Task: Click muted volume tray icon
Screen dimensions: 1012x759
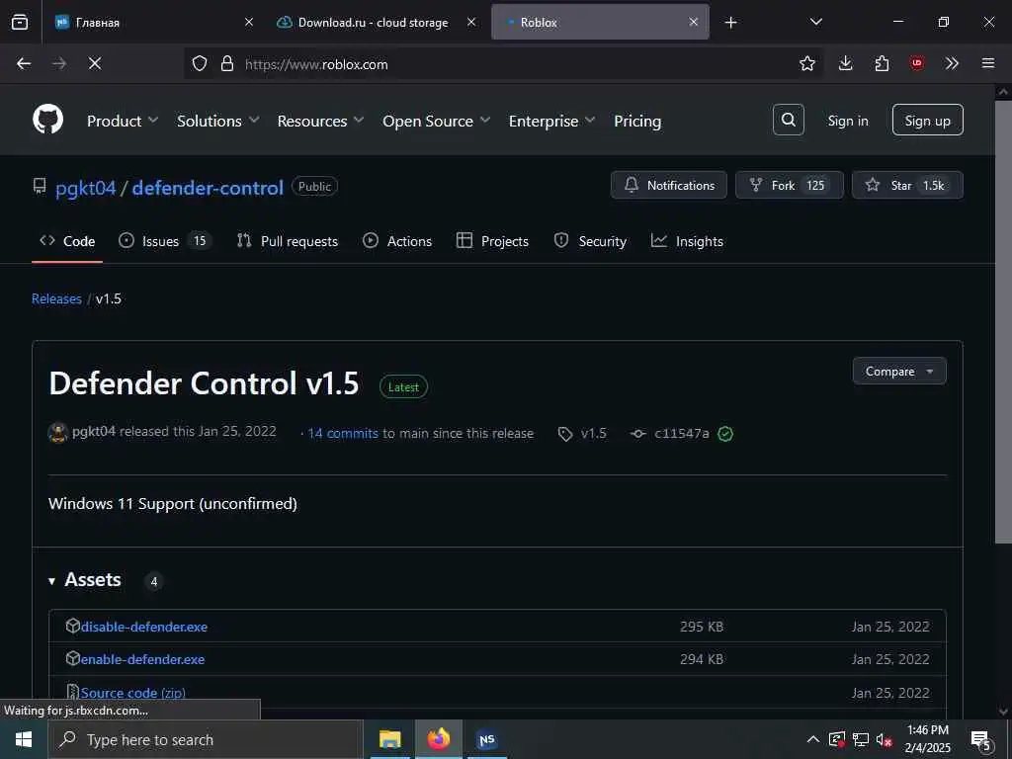Action: 885,739
